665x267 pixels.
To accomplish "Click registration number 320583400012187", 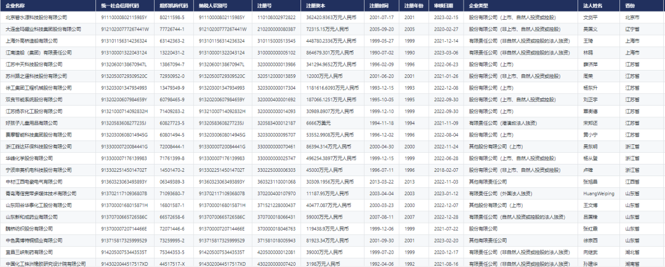I will [276, 123].
